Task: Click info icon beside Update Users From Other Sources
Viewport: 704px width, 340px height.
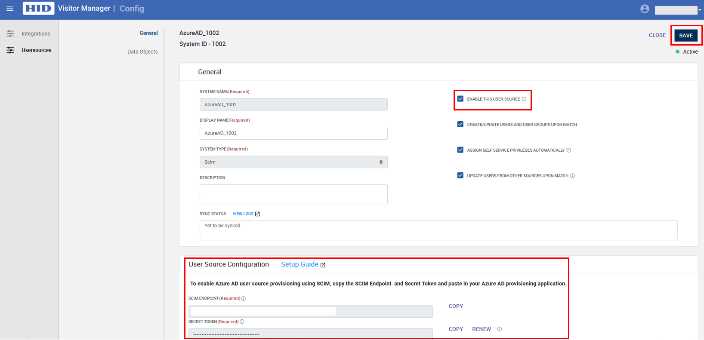Action: click(572, 175)
